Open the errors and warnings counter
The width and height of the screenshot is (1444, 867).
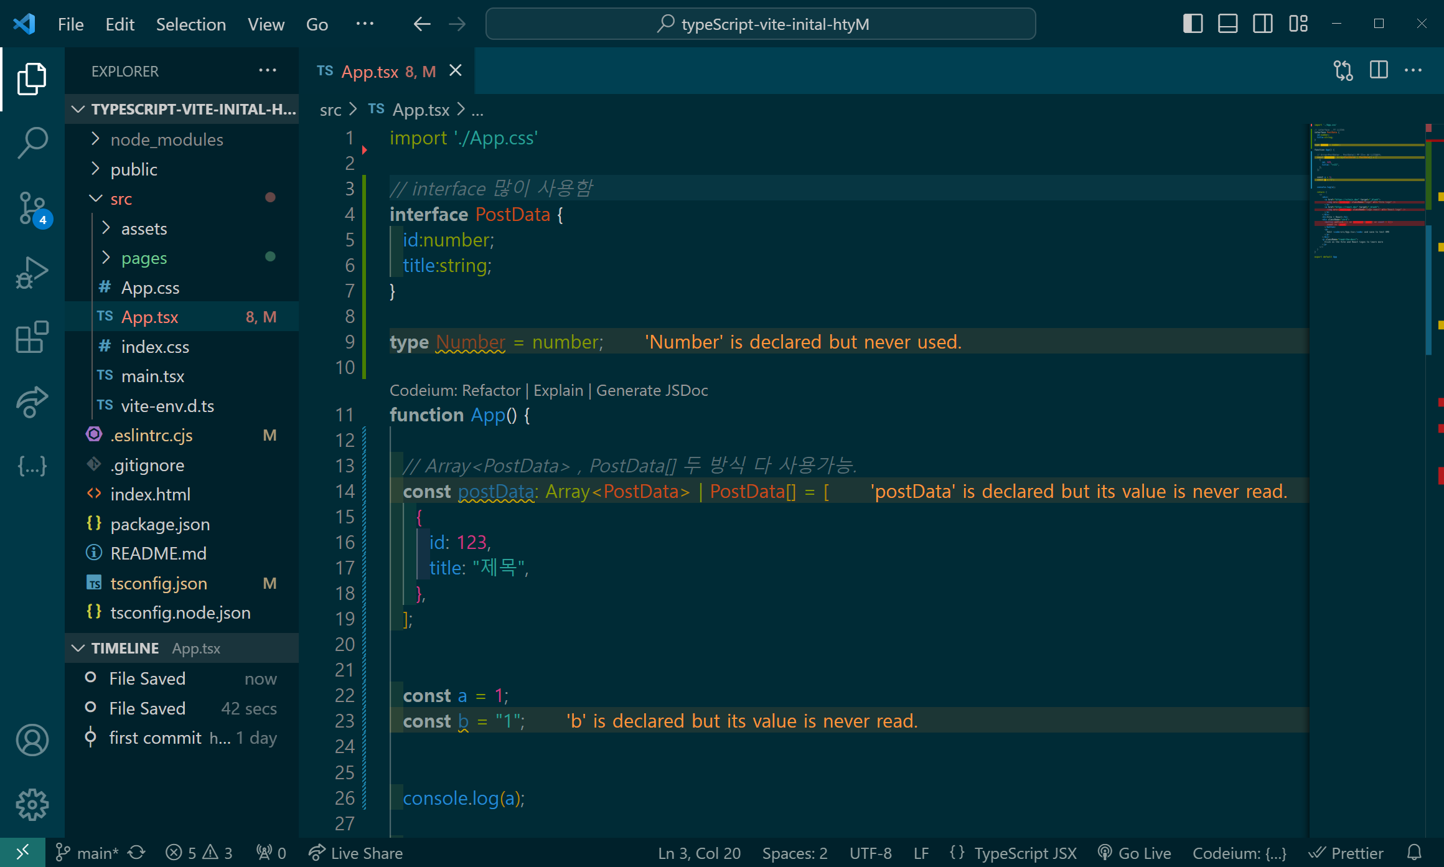tap(199, 853)
